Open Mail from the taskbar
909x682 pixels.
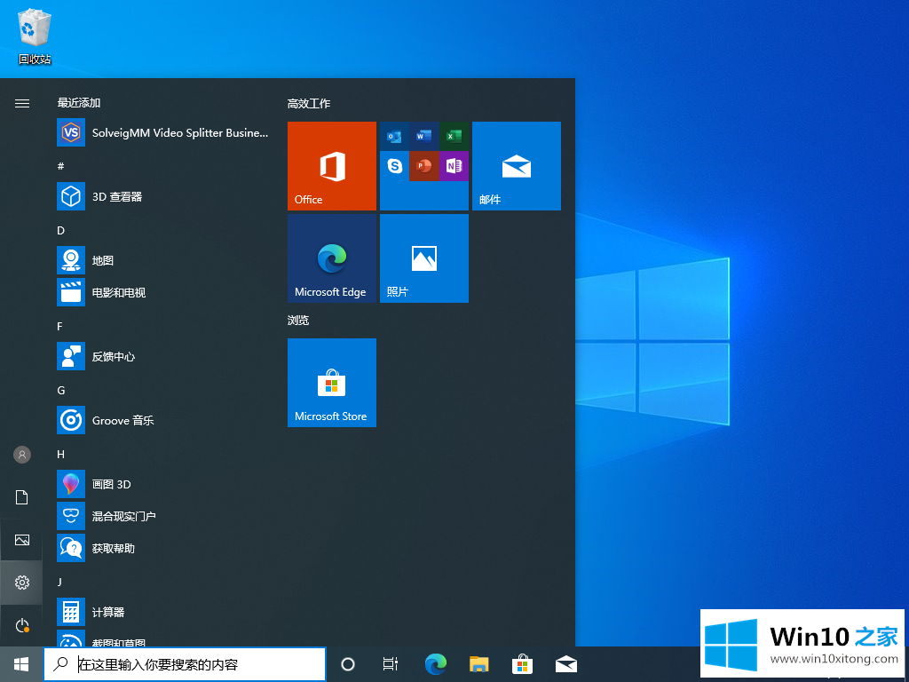(565, 664)
